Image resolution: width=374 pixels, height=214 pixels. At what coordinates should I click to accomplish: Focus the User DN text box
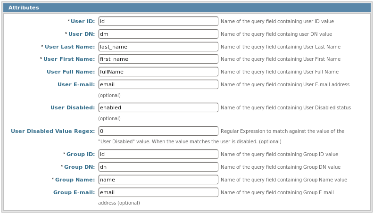click(x=158, y=34)
